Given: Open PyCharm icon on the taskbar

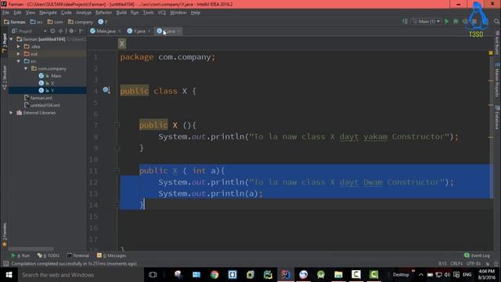Looking at the screenshot, I should pyautogui.click(x=268, y=275).
